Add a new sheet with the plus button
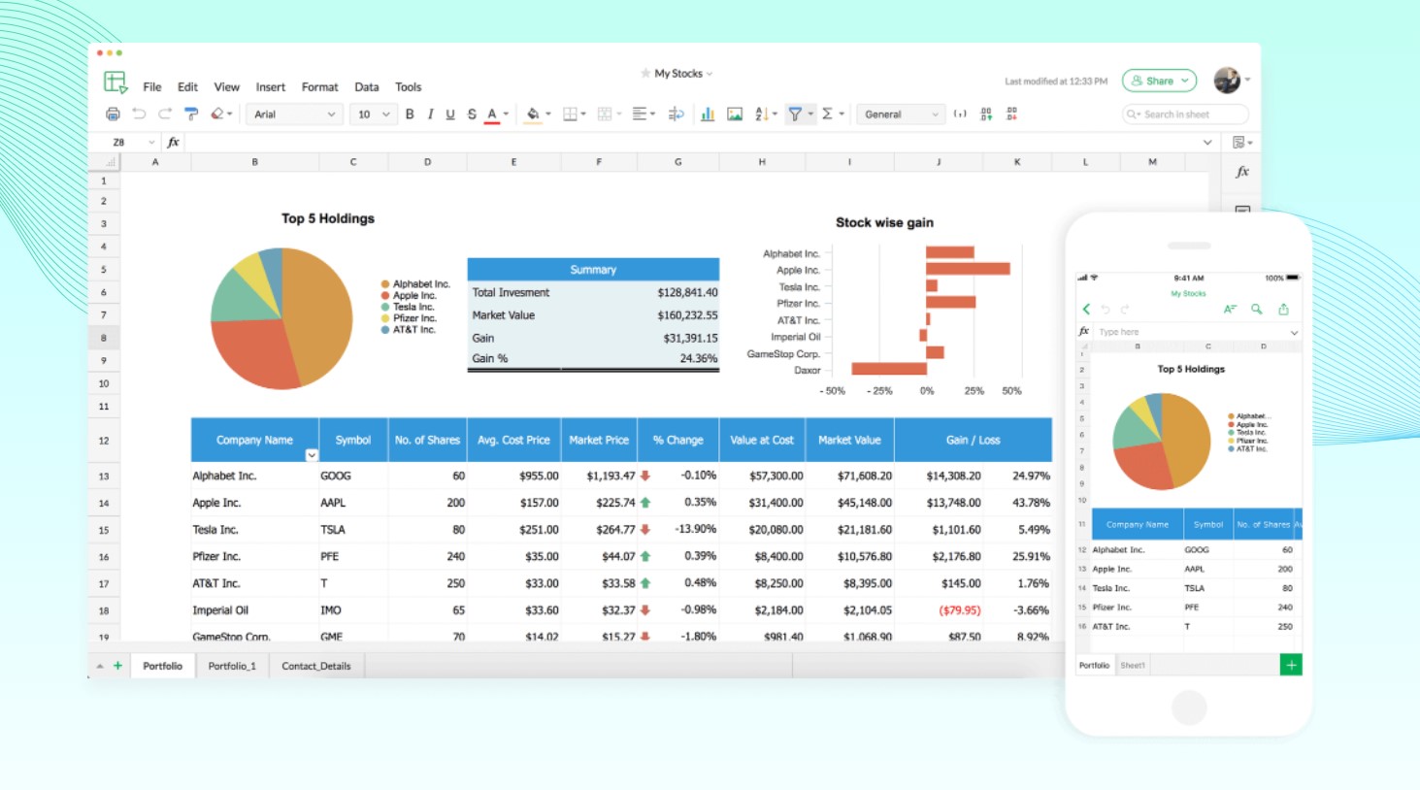 click(x=117, y=666)
